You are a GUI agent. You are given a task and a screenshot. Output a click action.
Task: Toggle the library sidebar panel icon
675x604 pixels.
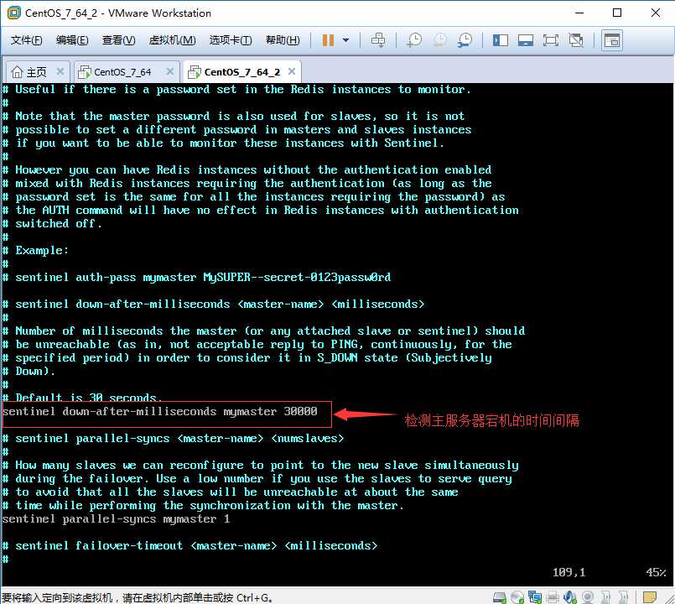(501, 40)
